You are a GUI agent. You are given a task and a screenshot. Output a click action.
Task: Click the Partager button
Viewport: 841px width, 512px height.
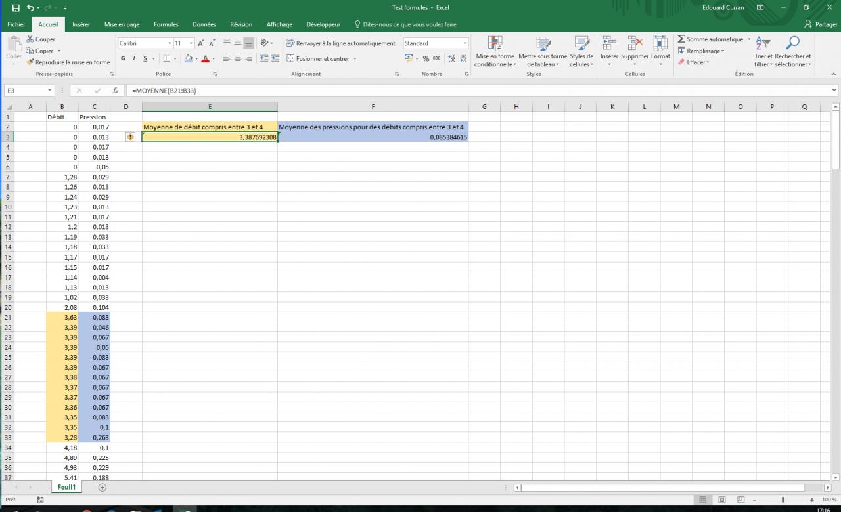click(x=821, y=24)
